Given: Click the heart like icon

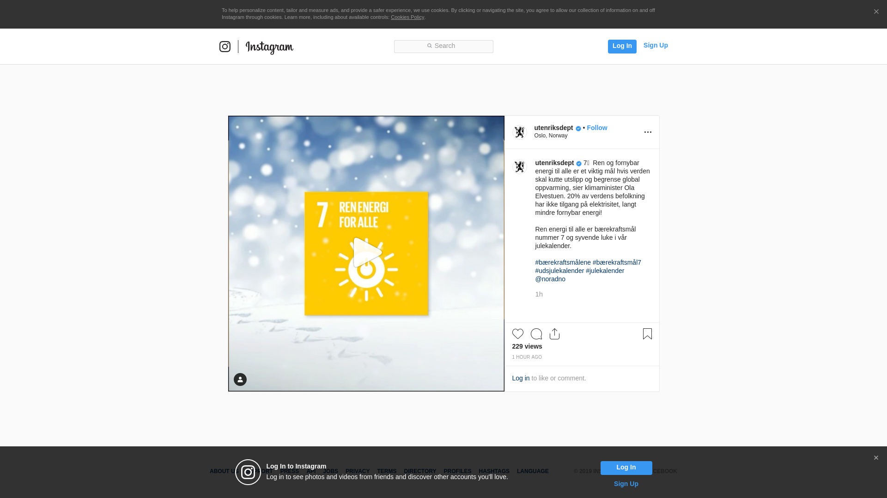Looking at the screenshot, I should pos(517,334).
